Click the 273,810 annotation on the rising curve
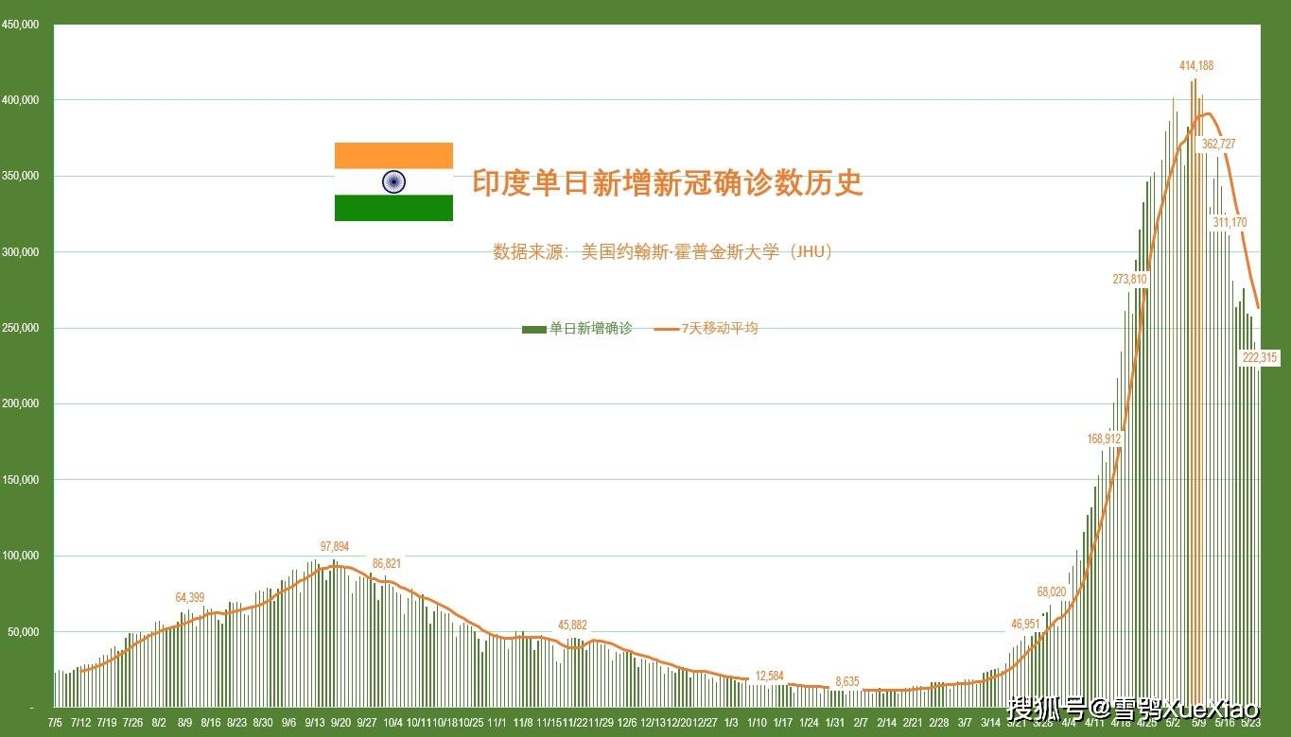1291x737 pixels. [x=1129, y=279]
